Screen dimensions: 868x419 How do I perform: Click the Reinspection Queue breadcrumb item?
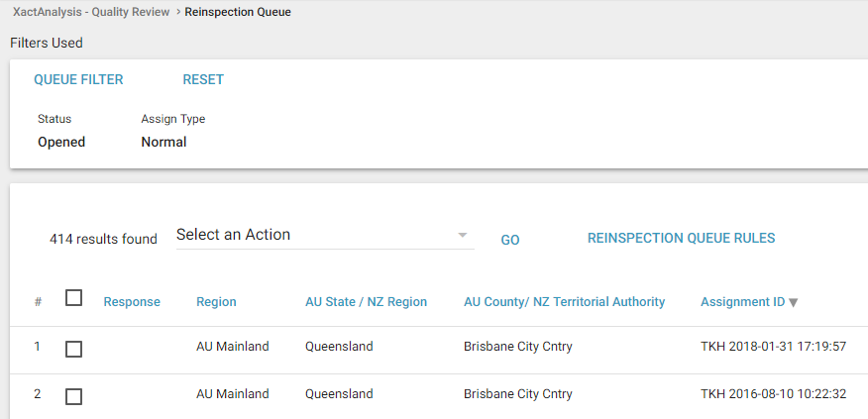(x=238, y=13)
